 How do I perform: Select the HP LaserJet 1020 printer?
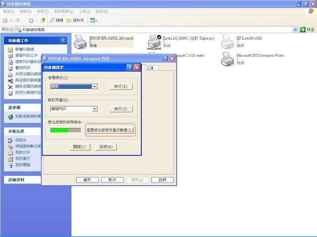click(x=228, y=41)
